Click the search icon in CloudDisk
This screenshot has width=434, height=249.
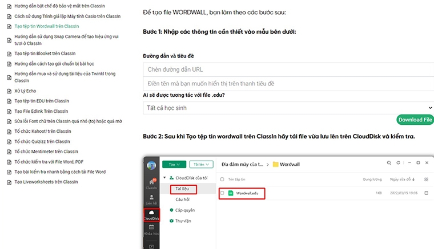click(x=389, y=163)
